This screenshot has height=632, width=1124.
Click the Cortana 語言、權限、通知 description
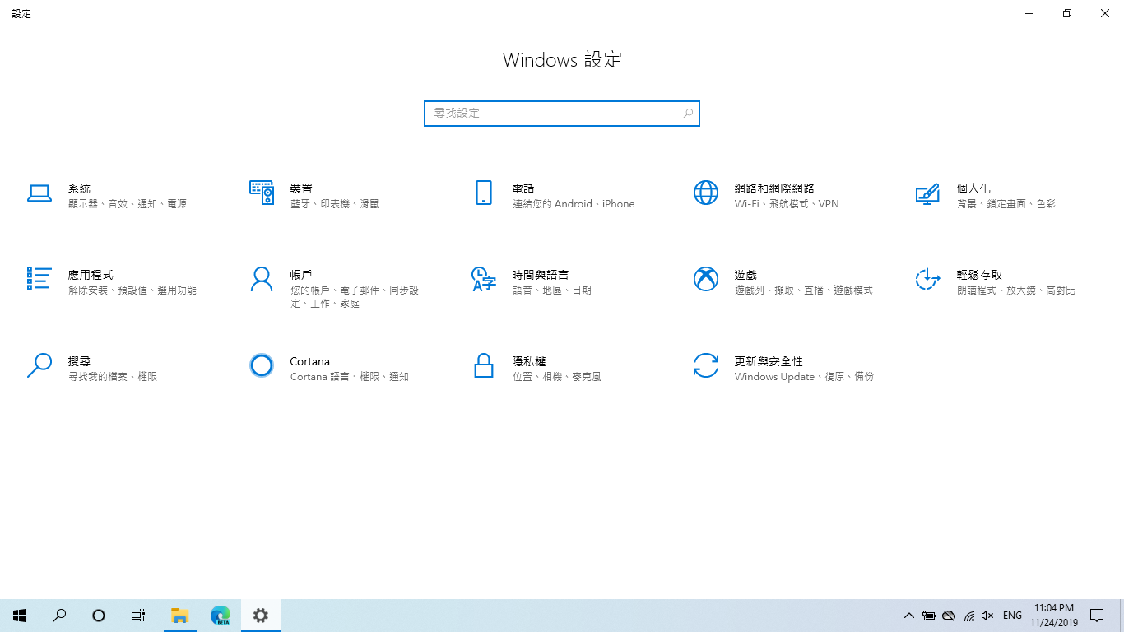350,377
